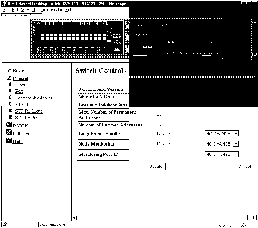Image resolution: width=258 pixels, height=228 pixels.
Task: Open the STP for Group link
Action: click(x=29, y=111)
